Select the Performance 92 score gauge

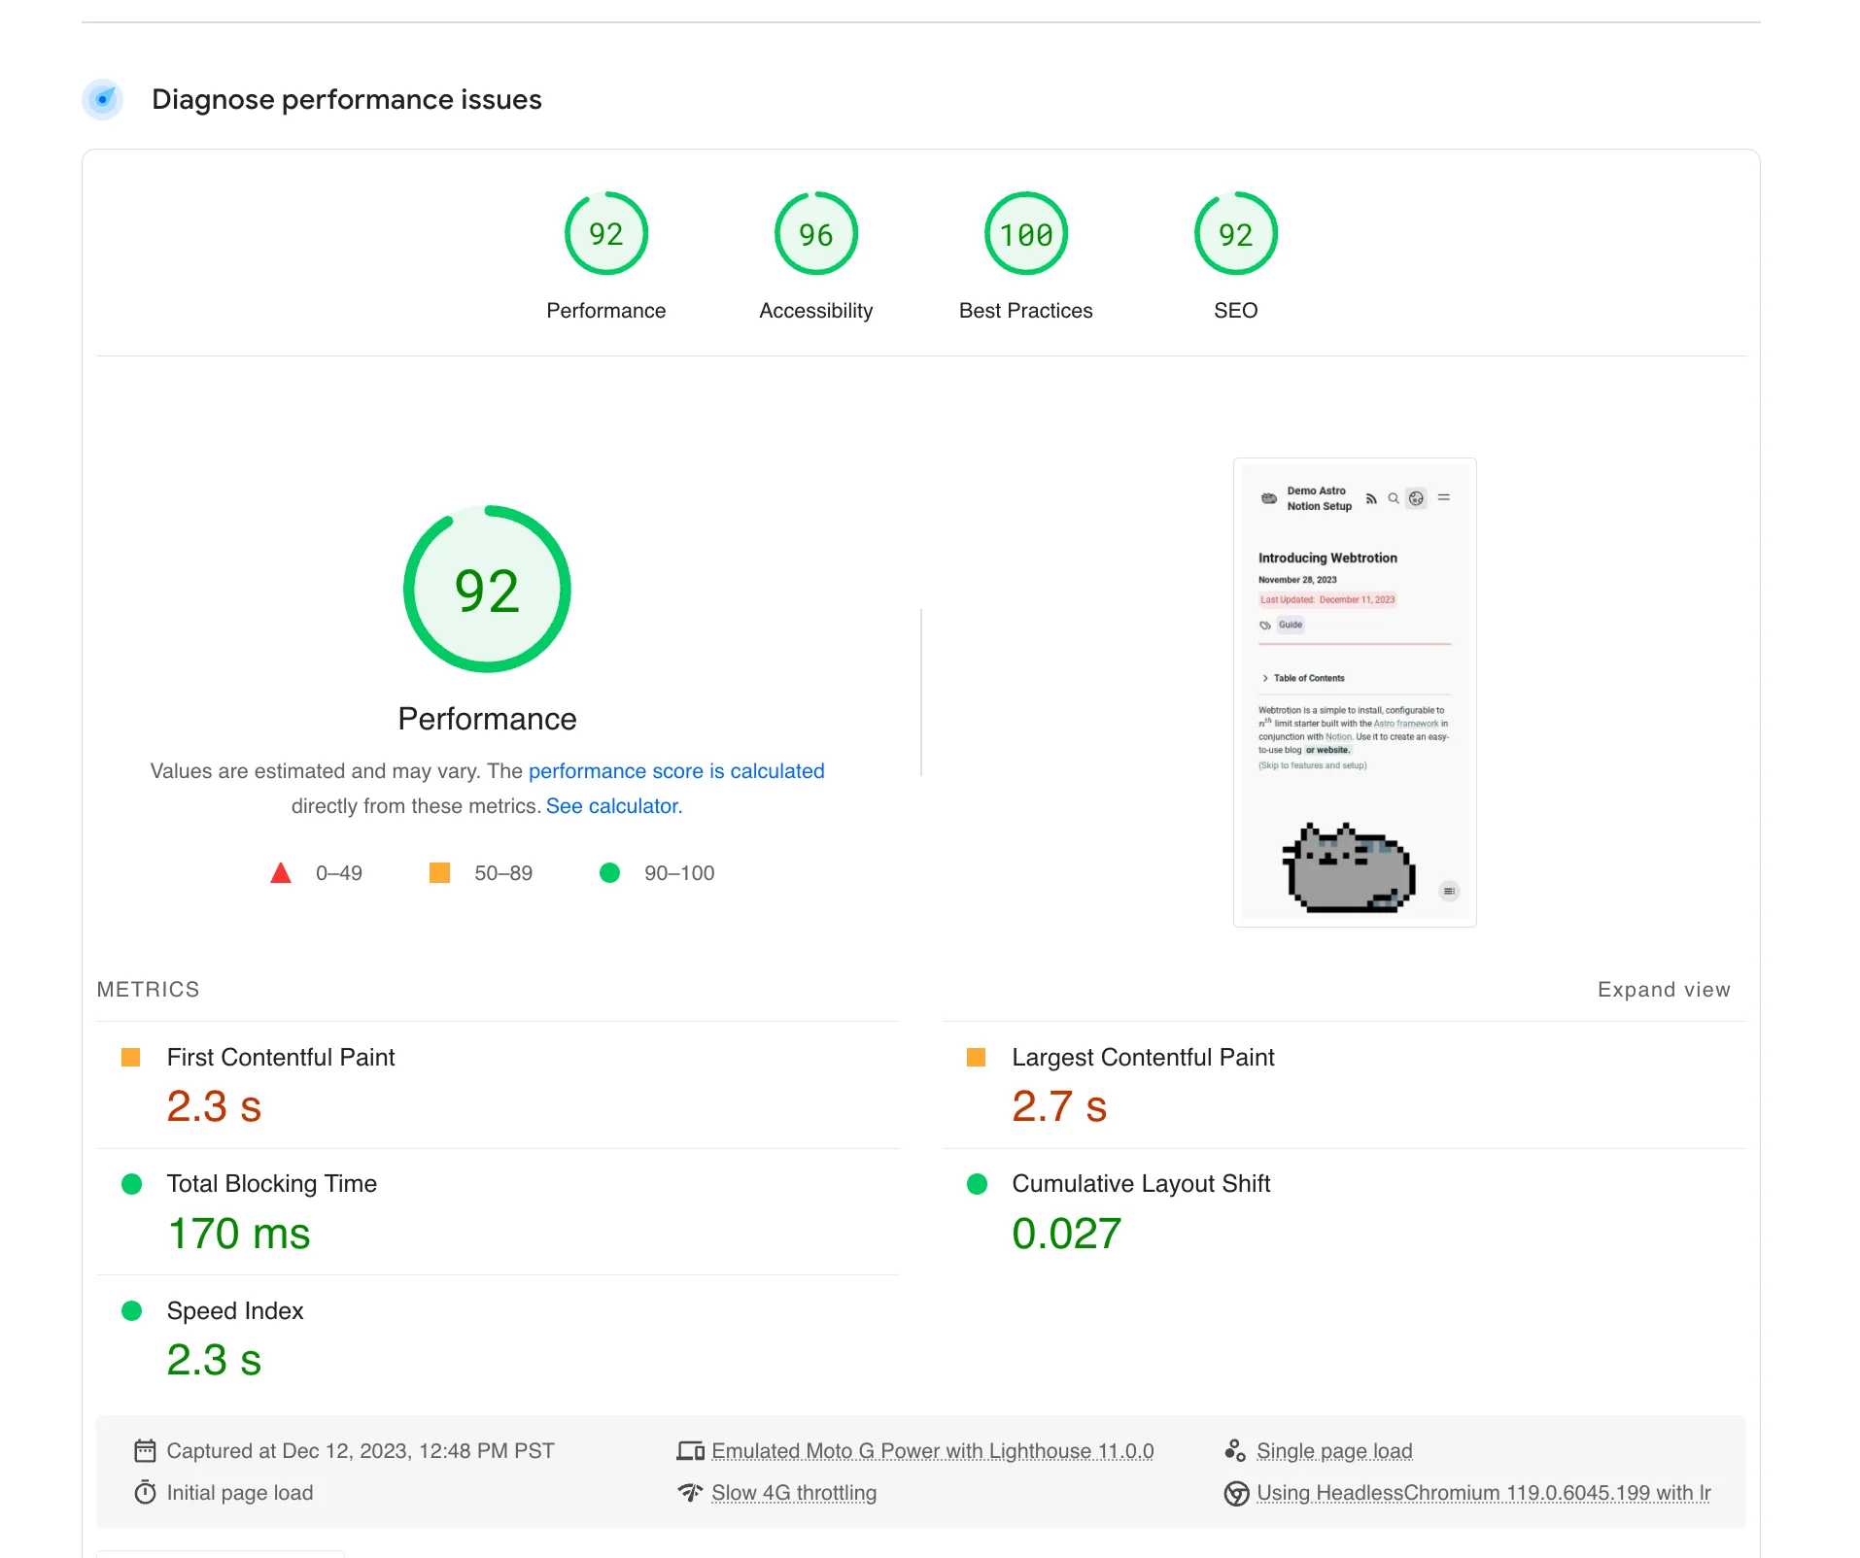[x=605, y=234]
